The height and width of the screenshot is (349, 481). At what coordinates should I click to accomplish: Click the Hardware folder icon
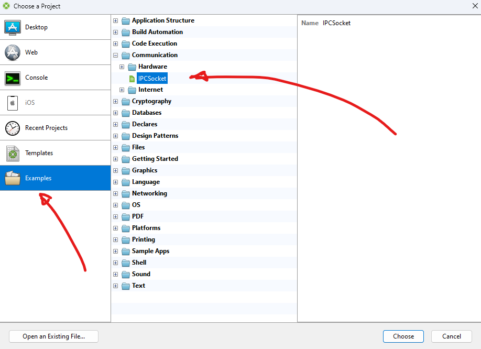pos(132,67)
